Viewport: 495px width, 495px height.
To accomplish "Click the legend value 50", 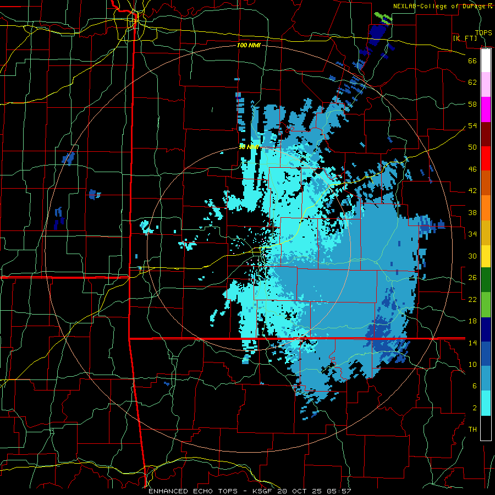I will [x=472, y=147].
